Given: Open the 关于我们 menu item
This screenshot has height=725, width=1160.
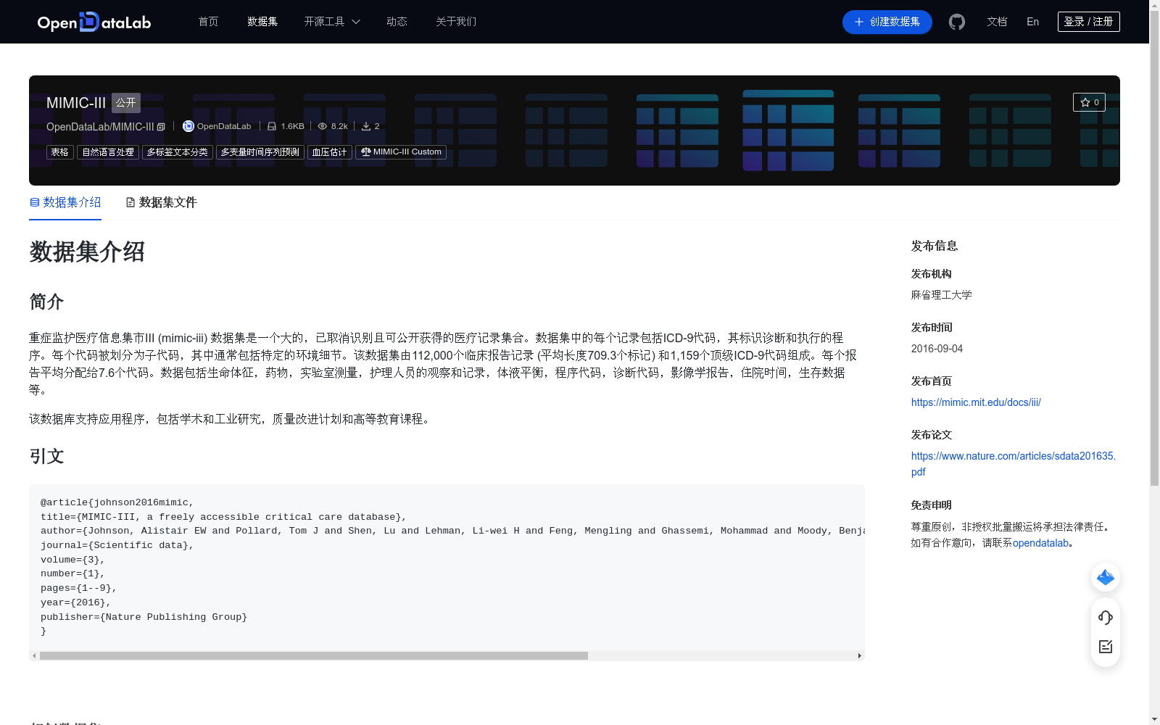Looking at the screenshot, I should tap(455, 22).
